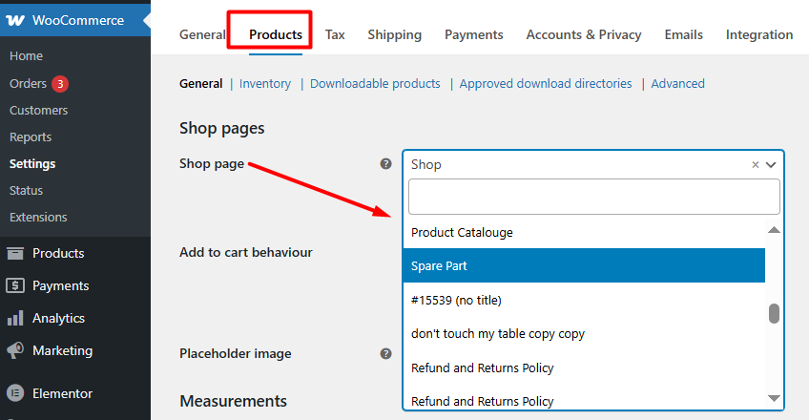
Task: Open the General settings tab
Action: (x=202, y=34)
